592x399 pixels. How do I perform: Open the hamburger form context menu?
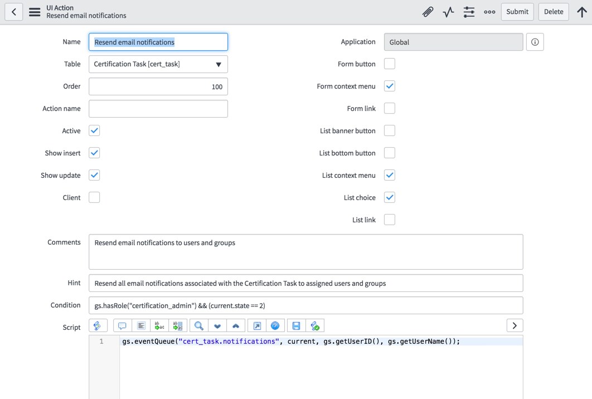pyautogui.click(x=35, y=12)
